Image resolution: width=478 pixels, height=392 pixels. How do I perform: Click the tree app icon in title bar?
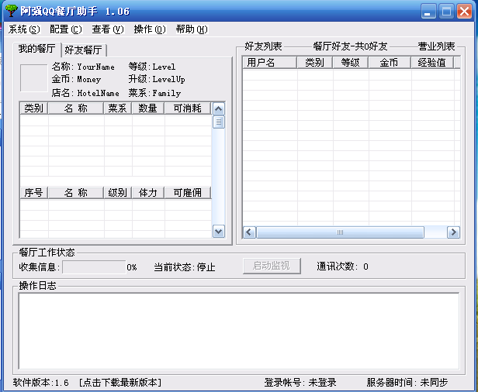tap(12, 11)
